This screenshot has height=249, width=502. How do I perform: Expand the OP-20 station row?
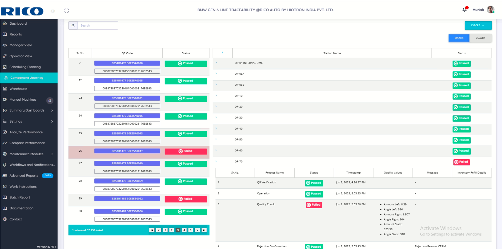pyautogui.click(x=216, y=106)
